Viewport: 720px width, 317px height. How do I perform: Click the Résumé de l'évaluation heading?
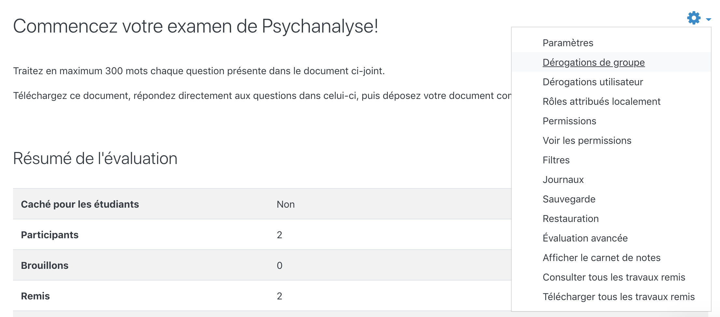(95, 159)
